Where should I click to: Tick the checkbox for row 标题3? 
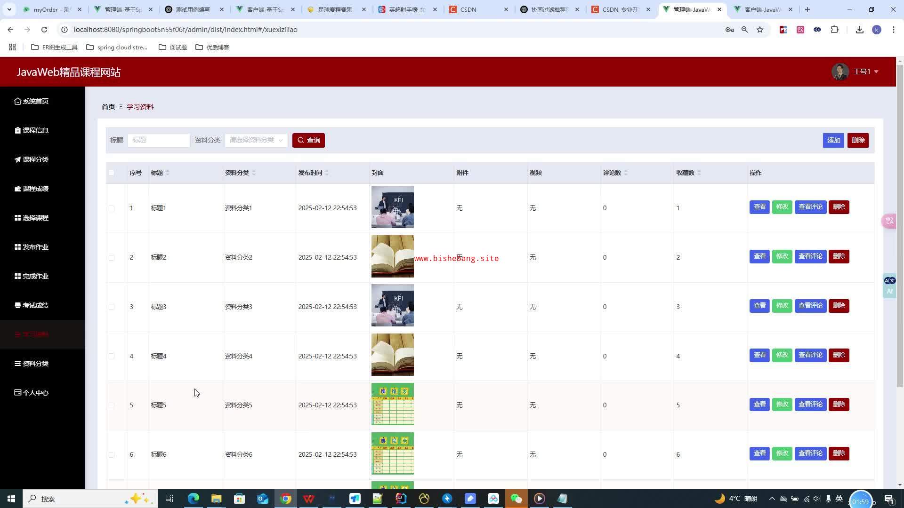click(x=112, y=307)
